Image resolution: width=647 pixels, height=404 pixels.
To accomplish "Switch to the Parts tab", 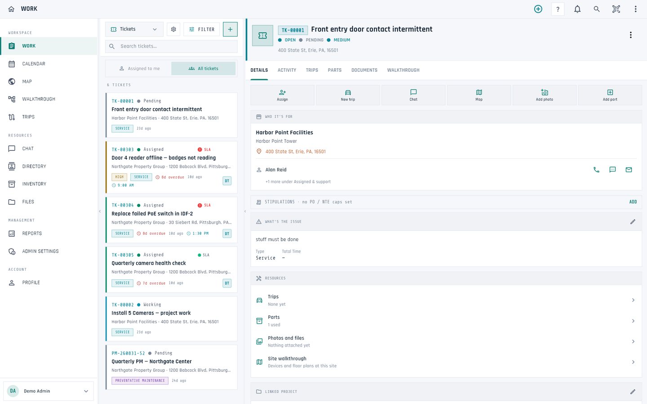I will point(335,70).
